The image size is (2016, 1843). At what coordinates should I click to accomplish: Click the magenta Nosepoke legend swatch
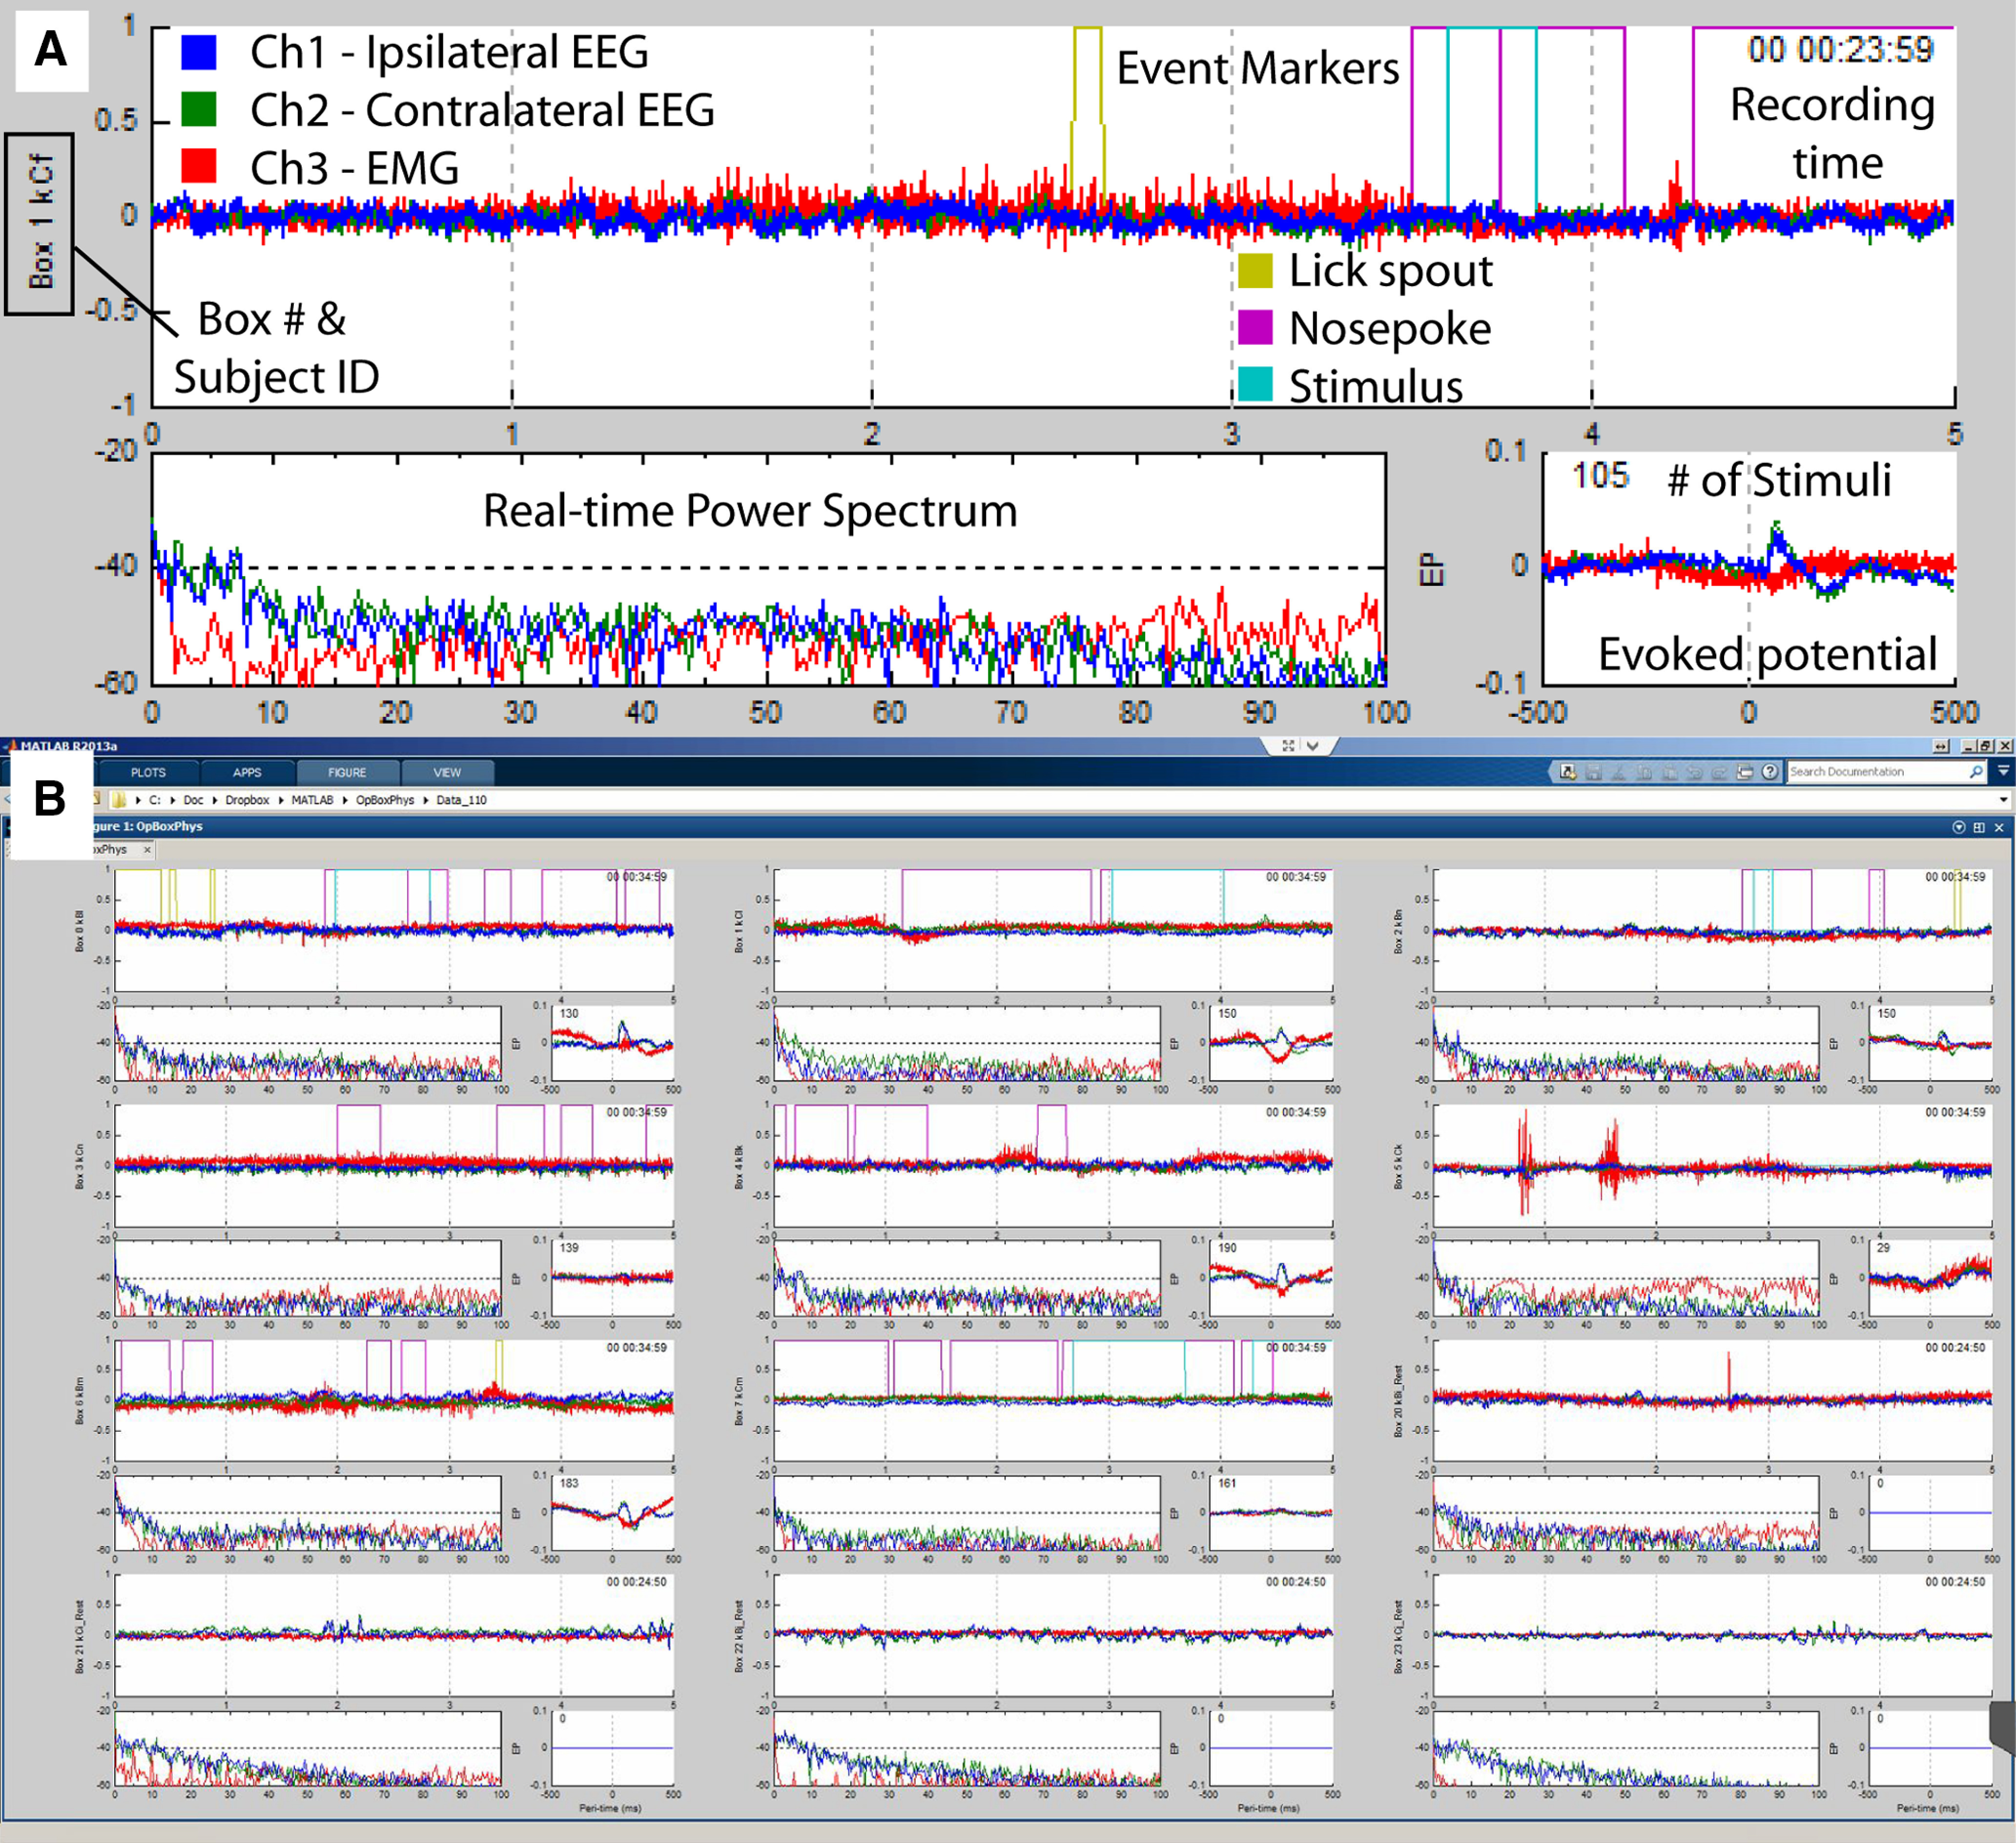[x=1255, y=327]
